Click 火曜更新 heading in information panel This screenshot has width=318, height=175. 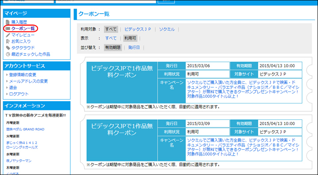pos(13,136)
